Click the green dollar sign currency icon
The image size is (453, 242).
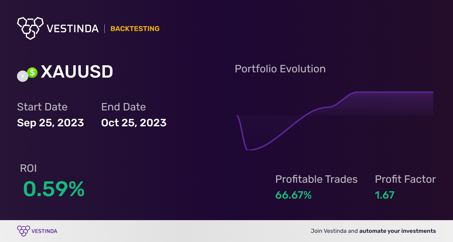point(32,73)
